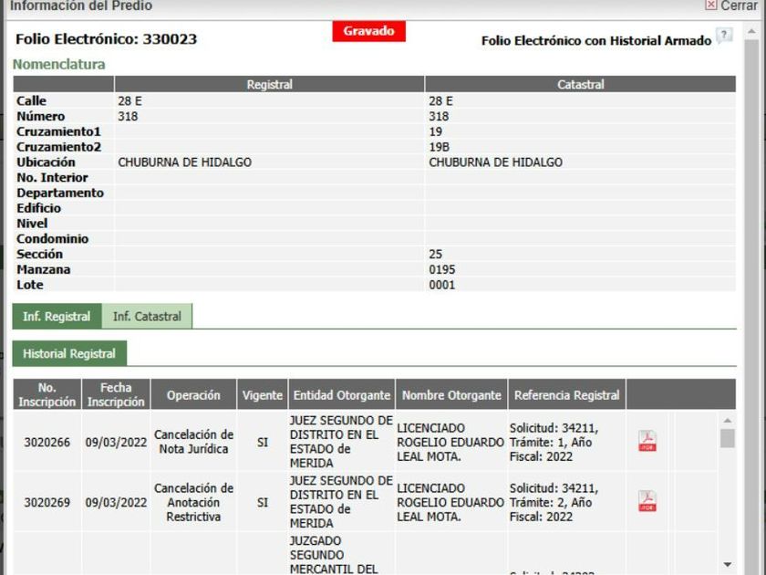Click Sección value 25
766x575 pixels.
(x=435, y=255)
